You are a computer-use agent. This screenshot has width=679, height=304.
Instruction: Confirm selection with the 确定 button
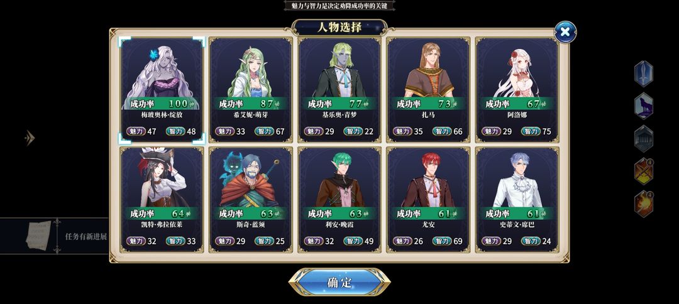(339, 283)
